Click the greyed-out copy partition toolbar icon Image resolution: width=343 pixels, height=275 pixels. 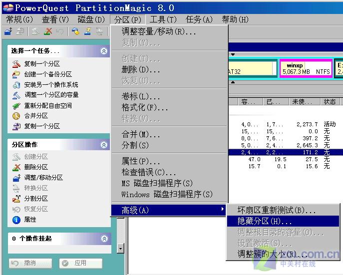(x=20, y=31)
